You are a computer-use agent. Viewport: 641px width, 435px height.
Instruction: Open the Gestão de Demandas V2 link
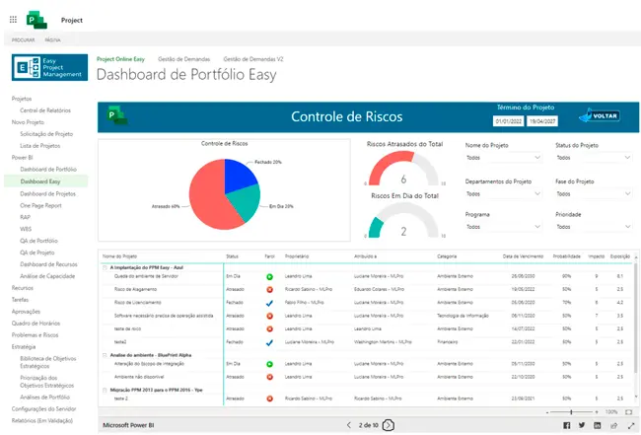click(x=253, y=59)
